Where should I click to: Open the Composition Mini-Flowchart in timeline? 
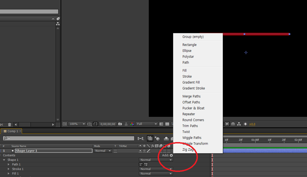point(141,139)
